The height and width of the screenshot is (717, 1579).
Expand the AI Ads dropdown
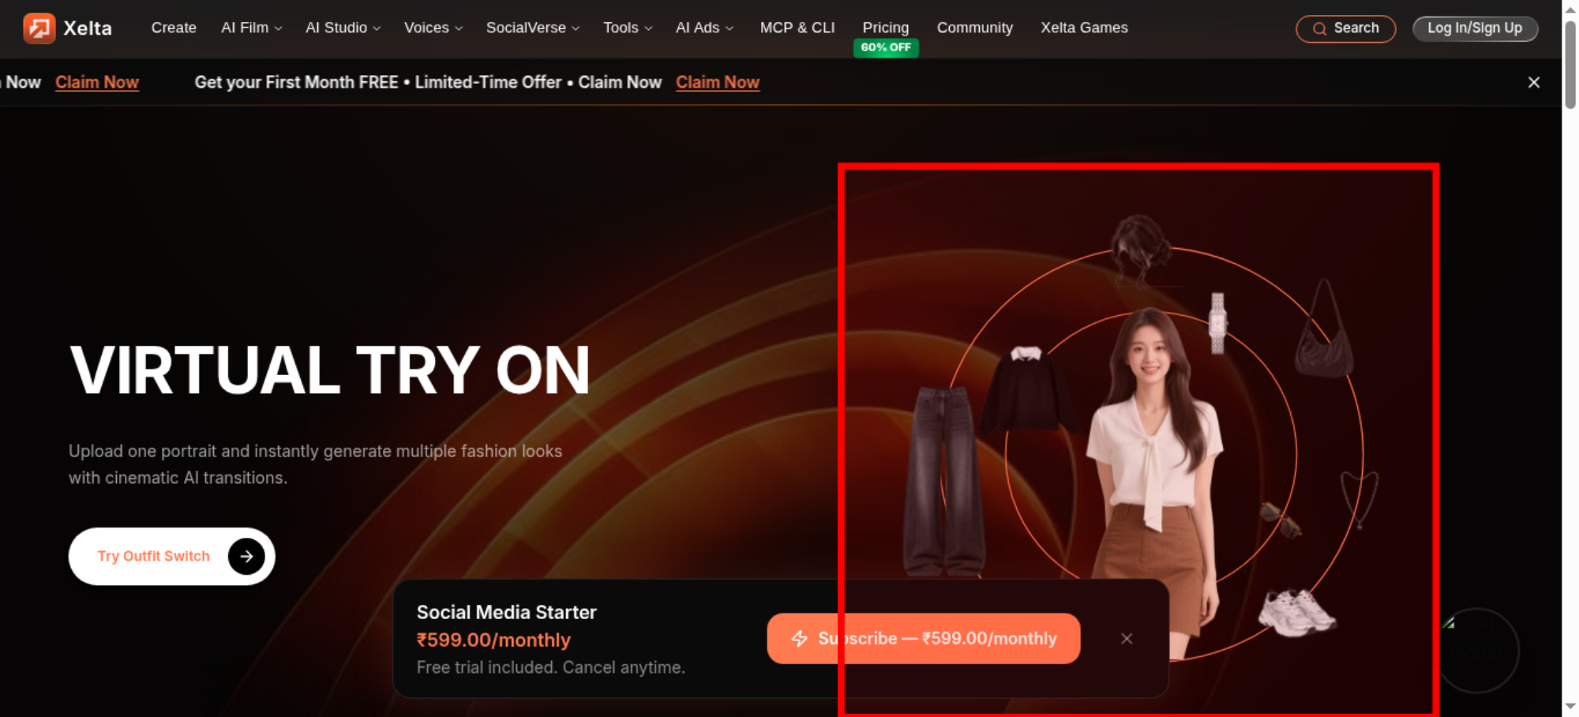pyautogui.click(x=704, y=28)
